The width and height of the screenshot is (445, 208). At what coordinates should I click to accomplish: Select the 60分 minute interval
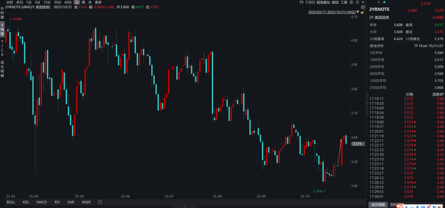68,2
